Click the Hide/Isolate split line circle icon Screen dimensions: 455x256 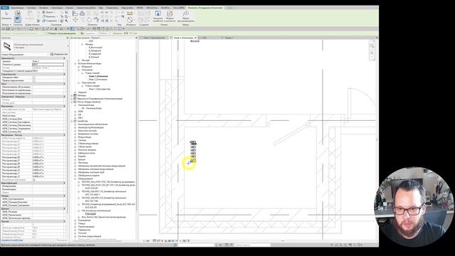pos(129,20)
